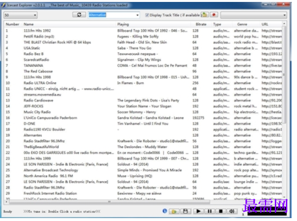Click the horizontal scrollbar thumb
297x221 pixels.
(110, 202)
